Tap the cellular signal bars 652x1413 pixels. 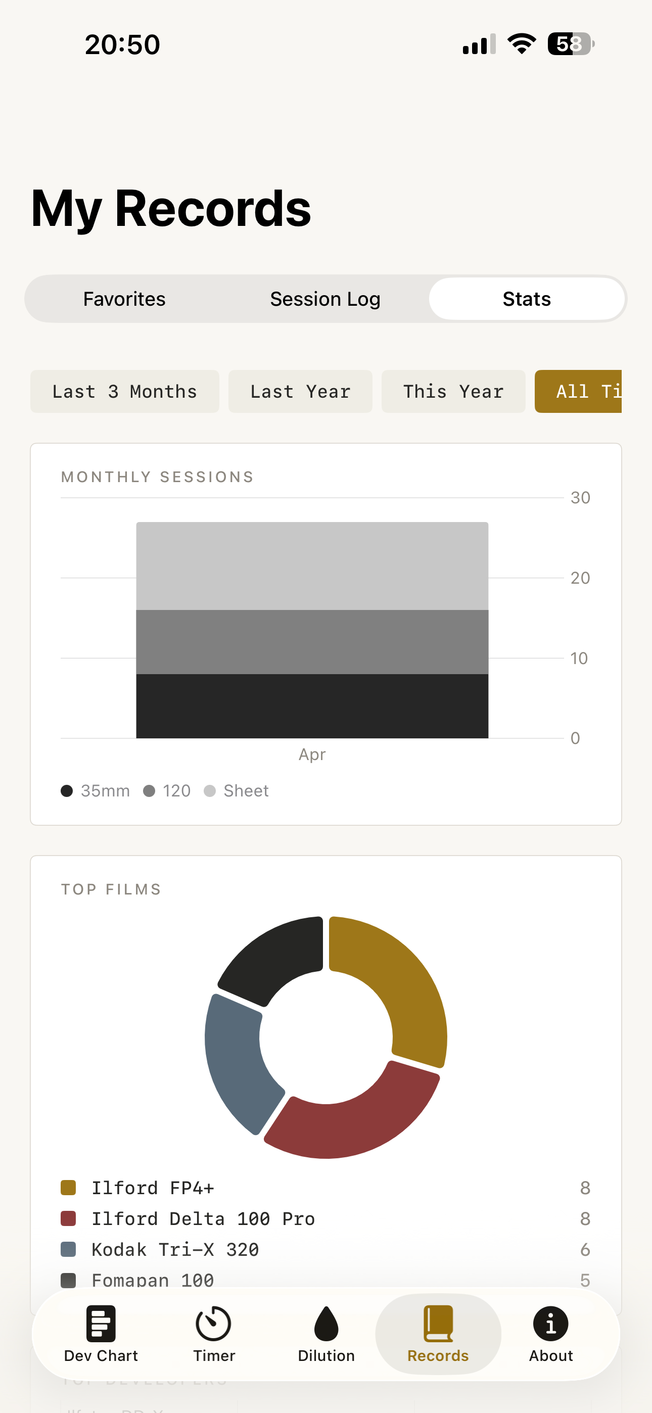point(479,44)
